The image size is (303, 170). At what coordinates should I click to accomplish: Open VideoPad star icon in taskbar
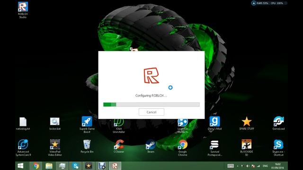pyautogui.click(x=89, y=166)
